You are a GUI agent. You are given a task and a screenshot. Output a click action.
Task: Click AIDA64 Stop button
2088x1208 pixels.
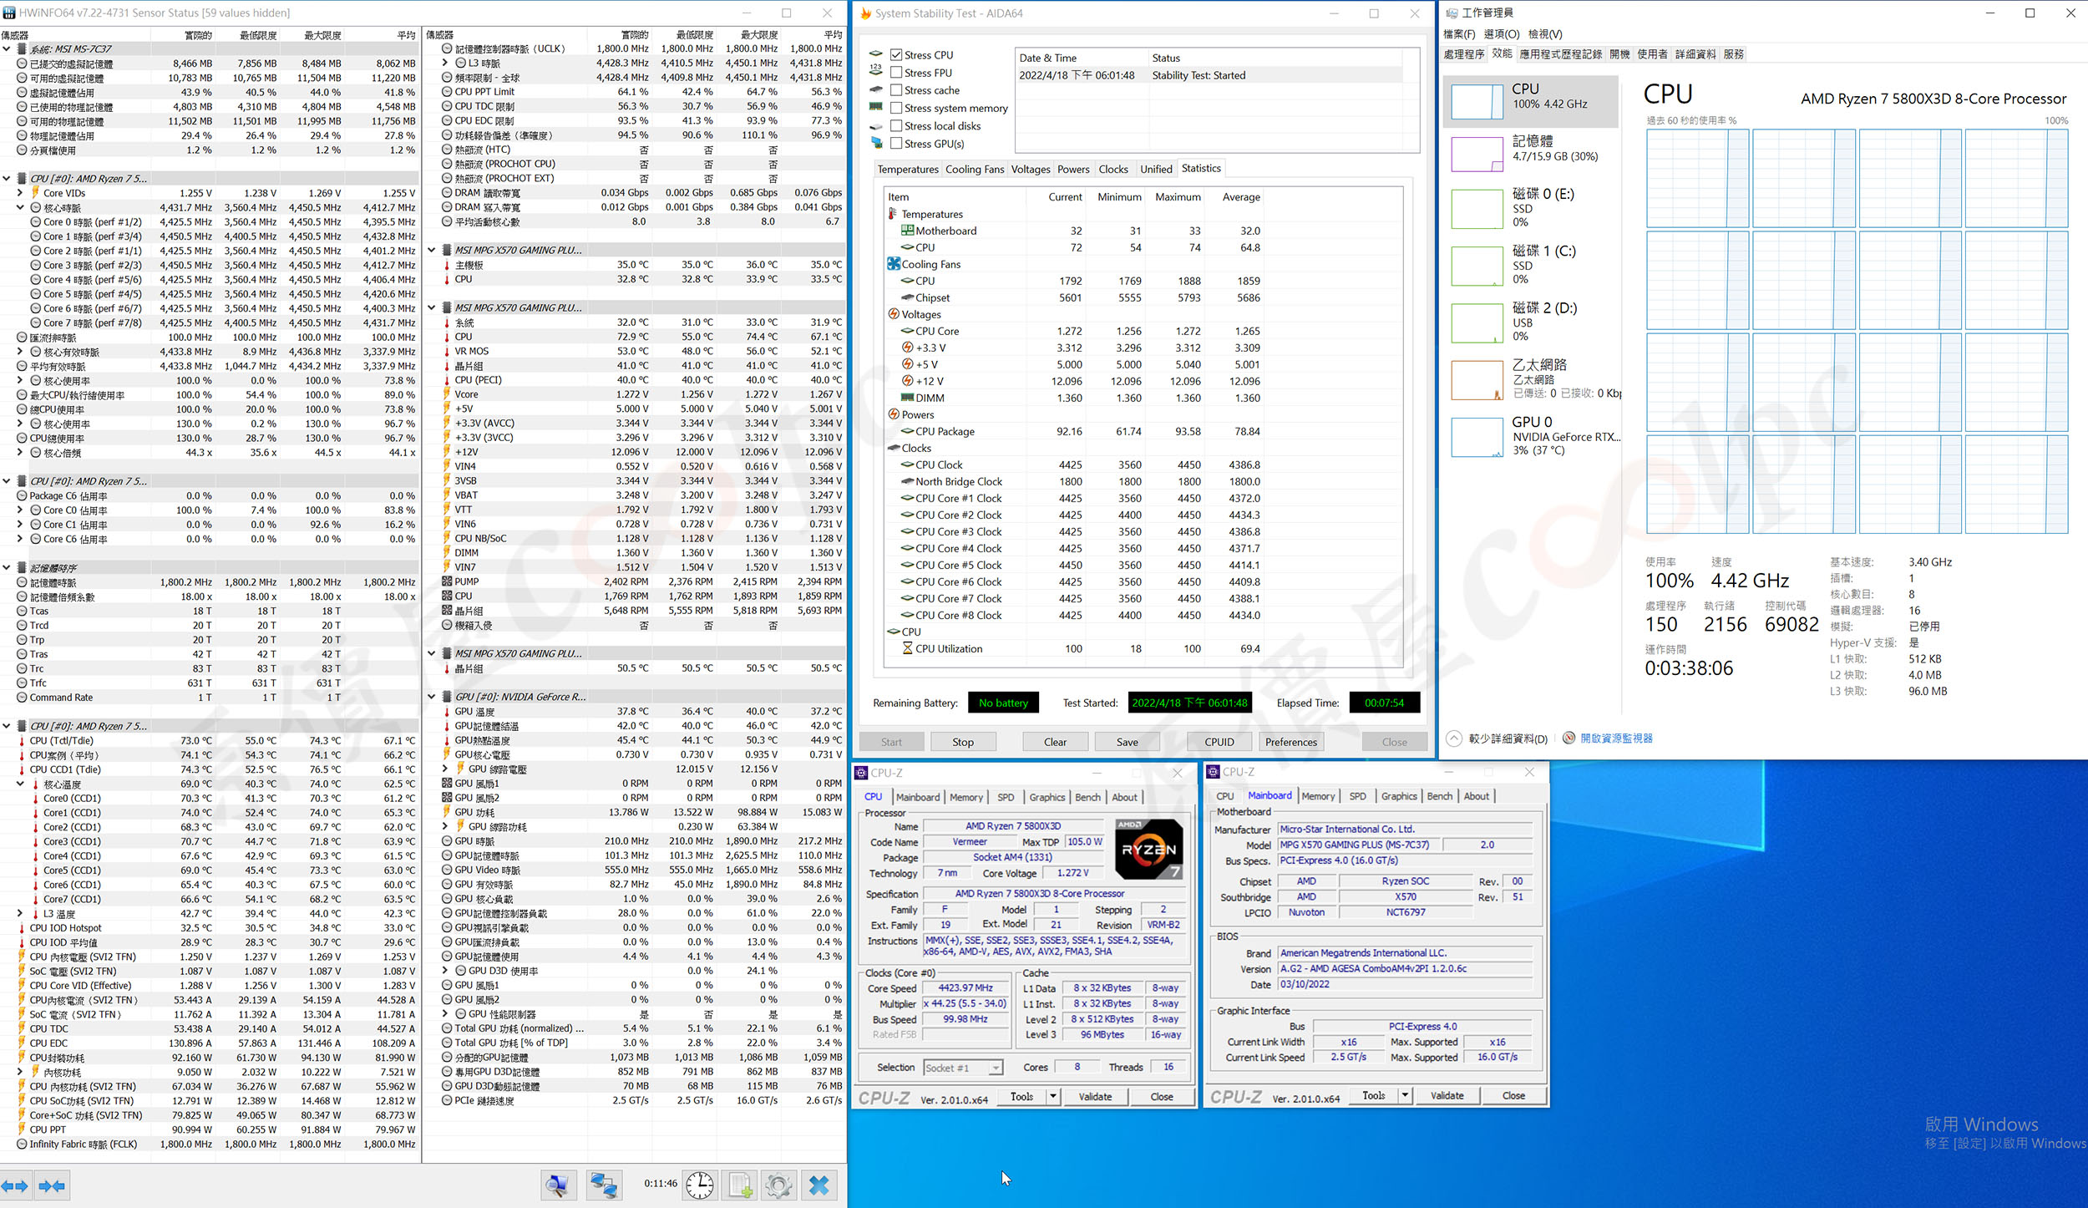click(962, 742)
